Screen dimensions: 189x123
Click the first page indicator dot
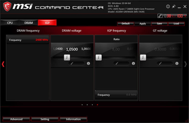pyautogui.click(x=82, y=105)
